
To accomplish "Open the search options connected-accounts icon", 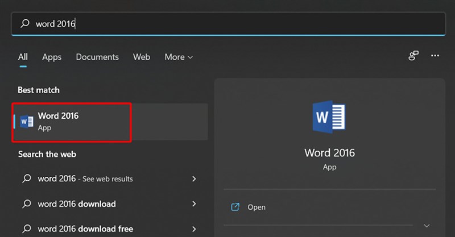I will (x=413, y=56).
